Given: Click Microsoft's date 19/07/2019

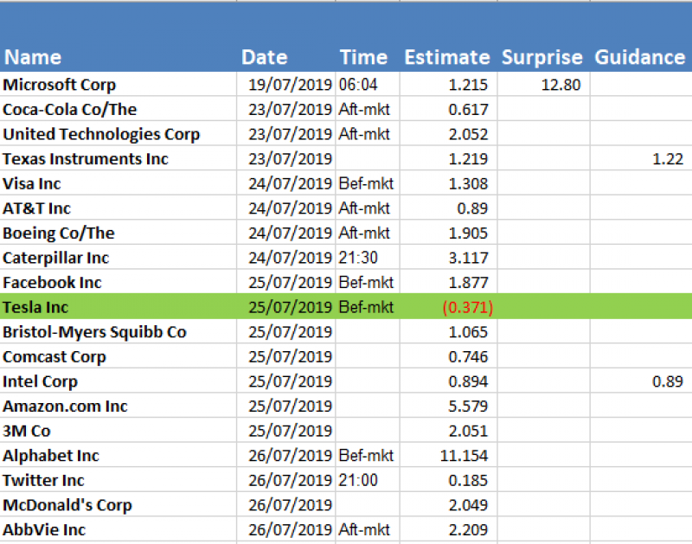Looking at the screenshot, I should coord(290,84).
